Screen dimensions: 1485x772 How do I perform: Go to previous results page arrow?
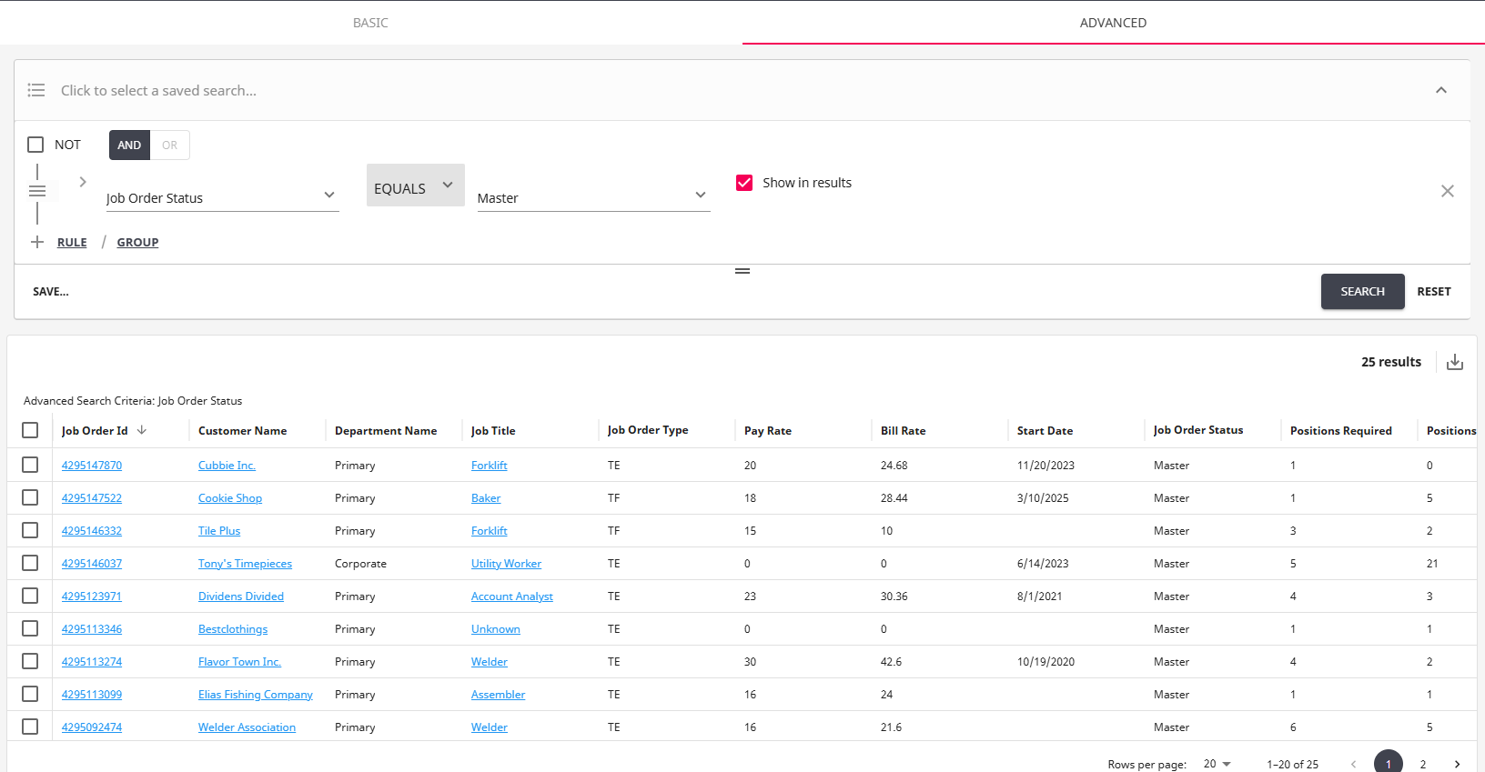point(1353,765)
